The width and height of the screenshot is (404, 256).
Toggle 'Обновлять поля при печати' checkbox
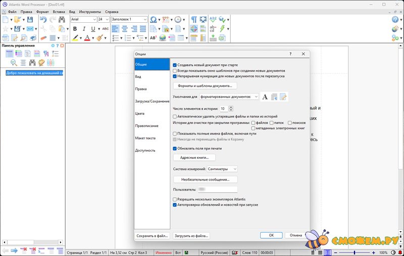click(175, 149)
